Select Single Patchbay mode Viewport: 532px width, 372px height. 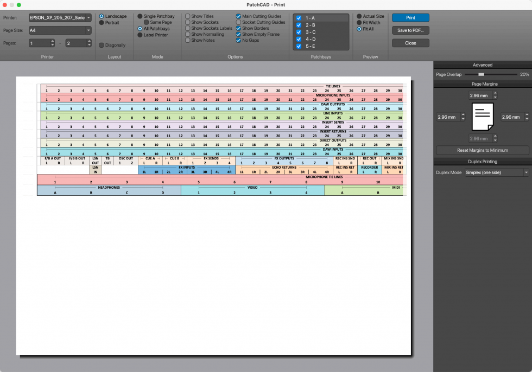140,16
